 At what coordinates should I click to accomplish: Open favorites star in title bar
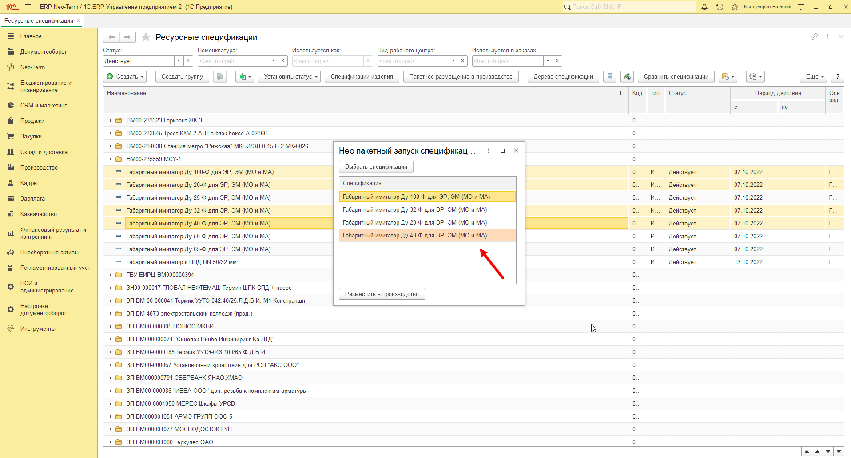(735, 7)
